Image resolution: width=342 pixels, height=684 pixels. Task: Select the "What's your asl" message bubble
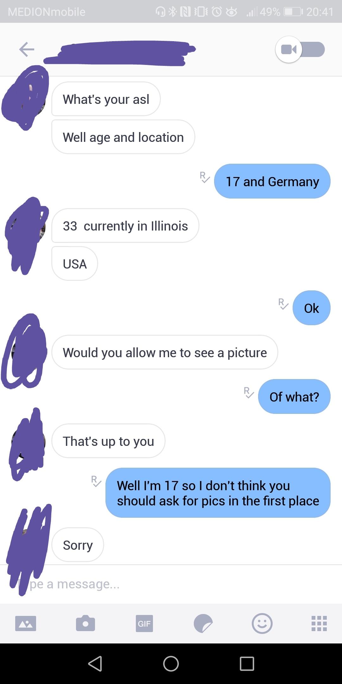[106, 99]
